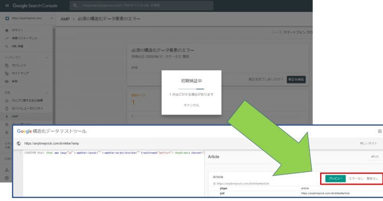Click the green プレビュー button
This screenshot has height=201, width=383.
pyautogui.click(x=335, y=179)
